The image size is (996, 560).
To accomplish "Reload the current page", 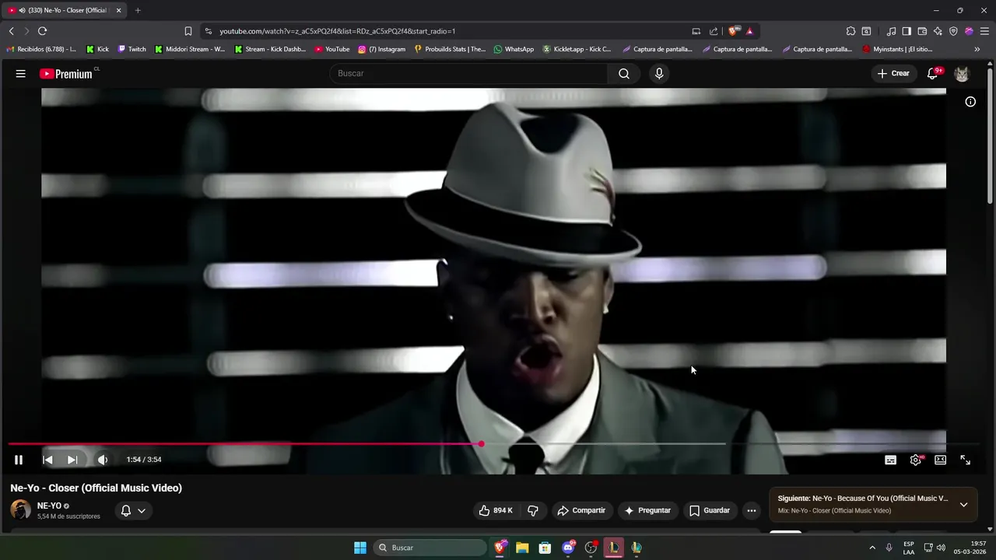I will 42,31.
